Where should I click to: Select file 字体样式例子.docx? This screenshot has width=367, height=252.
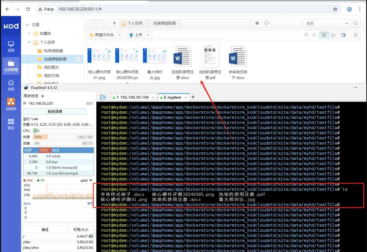[238, 62]
